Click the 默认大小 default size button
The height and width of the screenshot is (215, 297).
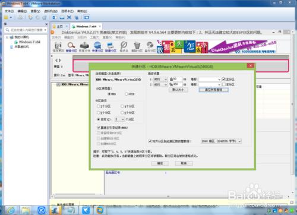[178, 90]
